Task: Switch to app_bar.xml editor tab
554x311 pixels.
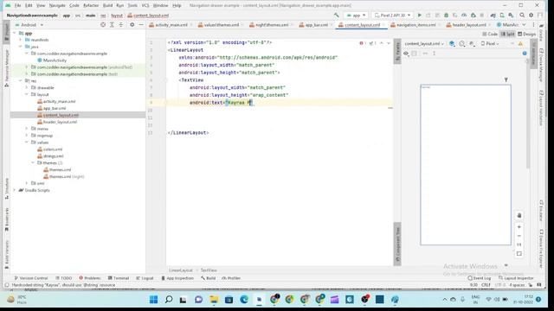Action: [315, 25]
